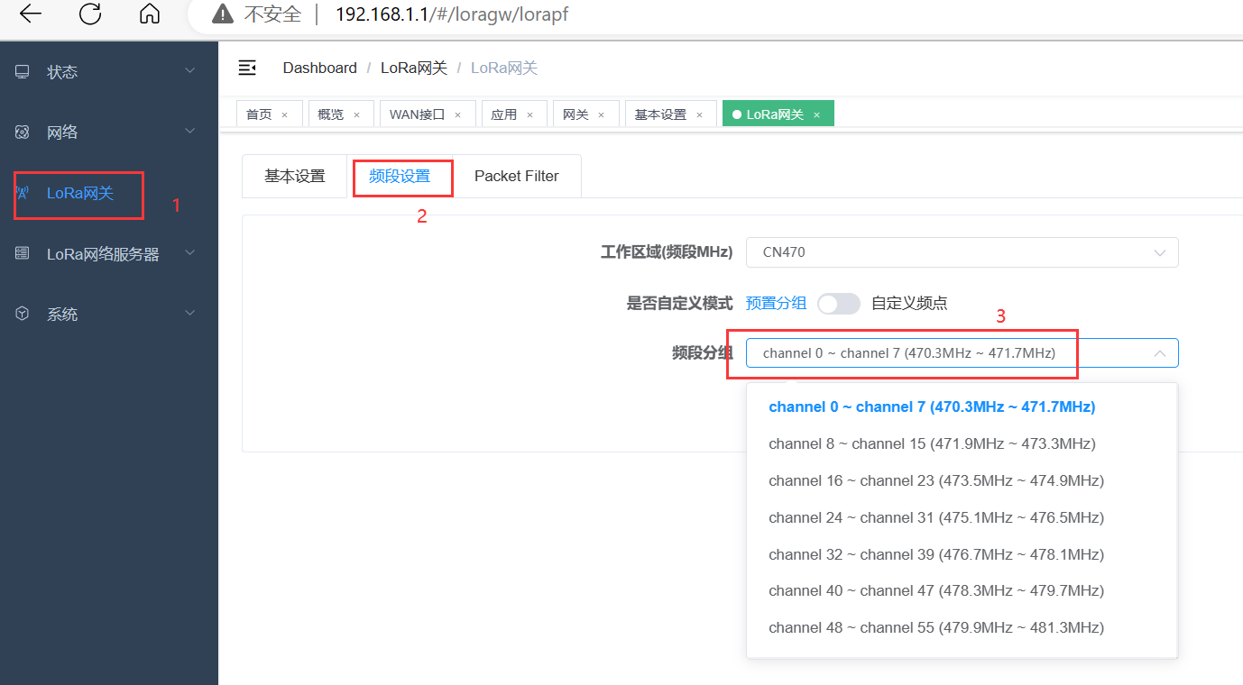
Task: Close the WAN接口 tag
Action: pyautogui.click(x=458, y=114)
